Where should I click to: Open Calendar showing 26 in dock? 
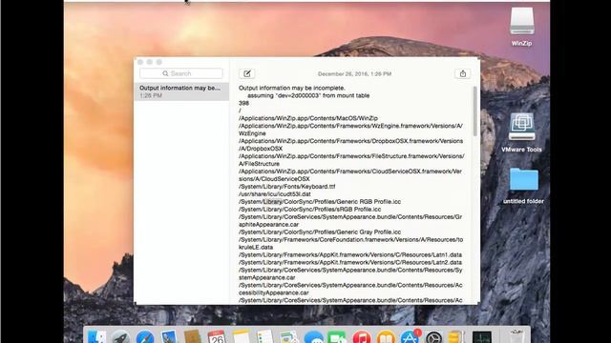[x=217, y=336]
